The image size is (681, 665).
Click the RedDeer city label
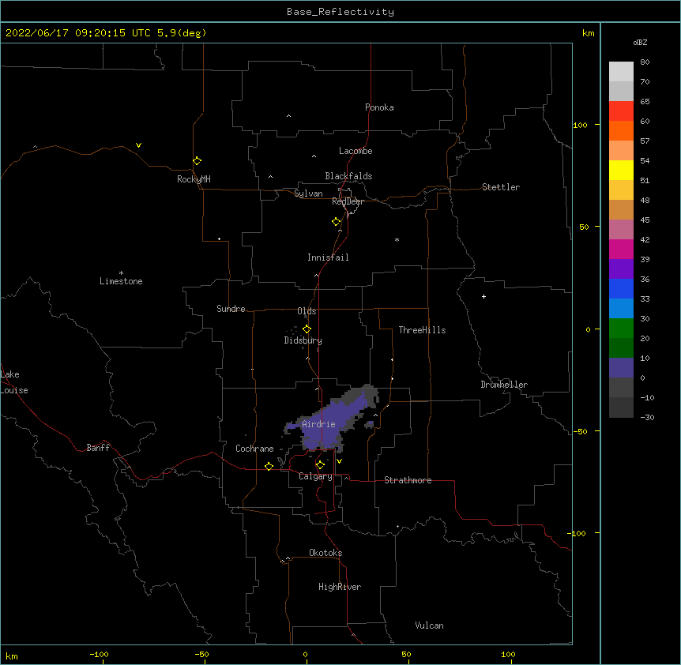348,201
